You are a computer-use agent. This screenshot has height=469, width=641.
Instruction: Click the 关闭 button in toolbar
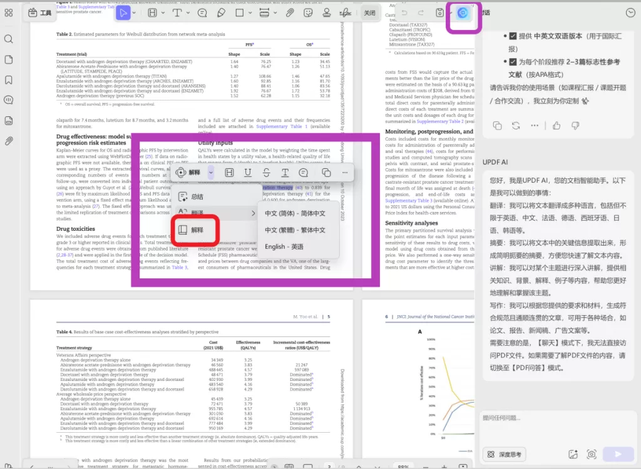[x=370, y=13]
